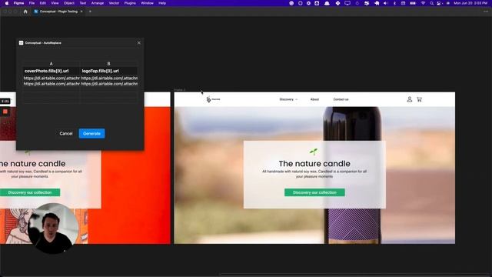Image resolution: width=492 pixels, height=277 pixels.
Task: Click the site logo in right frame
Action: pos(213,99)
